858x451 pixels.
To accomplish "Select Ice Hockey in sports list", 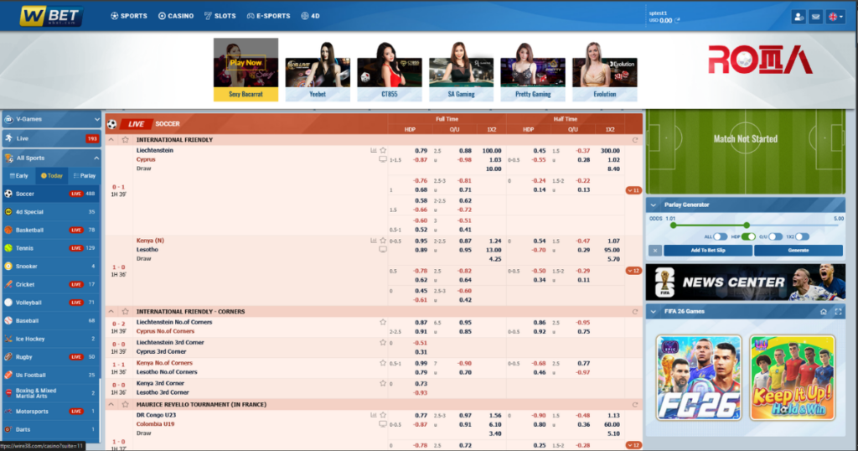I will click(x=51, y=339).
